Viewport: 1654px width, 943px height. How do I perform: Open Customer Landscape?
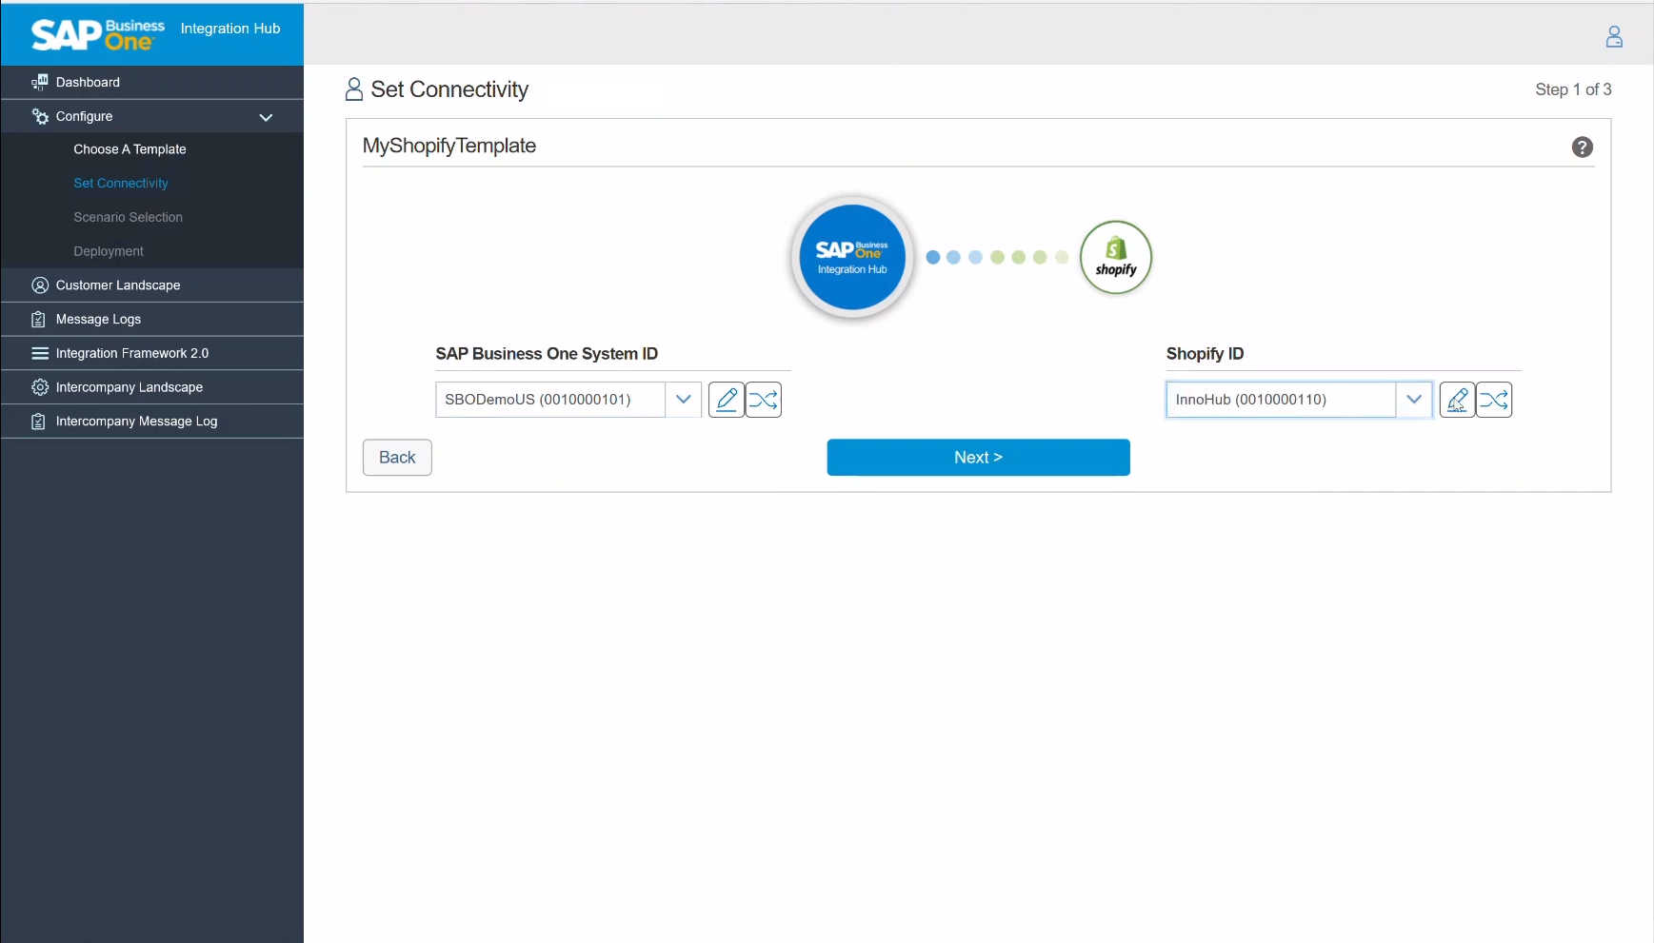click(152, 285)
